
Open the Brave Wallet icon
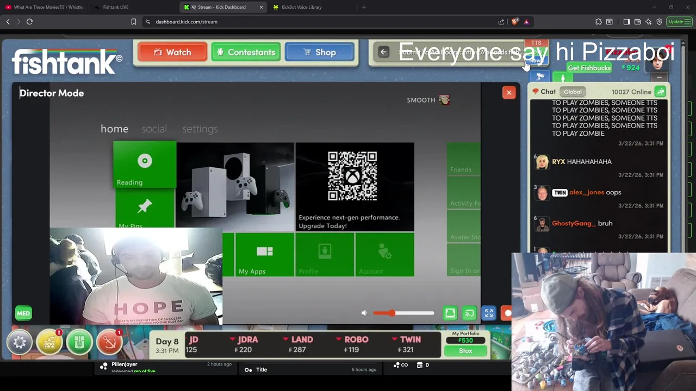click(x=637, y=22)
